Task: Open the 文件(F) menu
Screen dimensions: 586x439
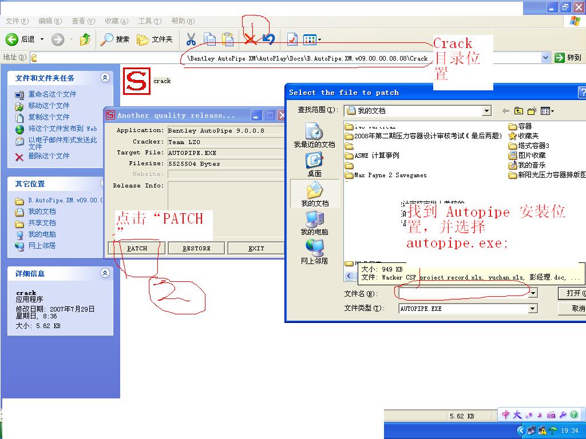Action: pyautogui.click(x=17, y=21)
